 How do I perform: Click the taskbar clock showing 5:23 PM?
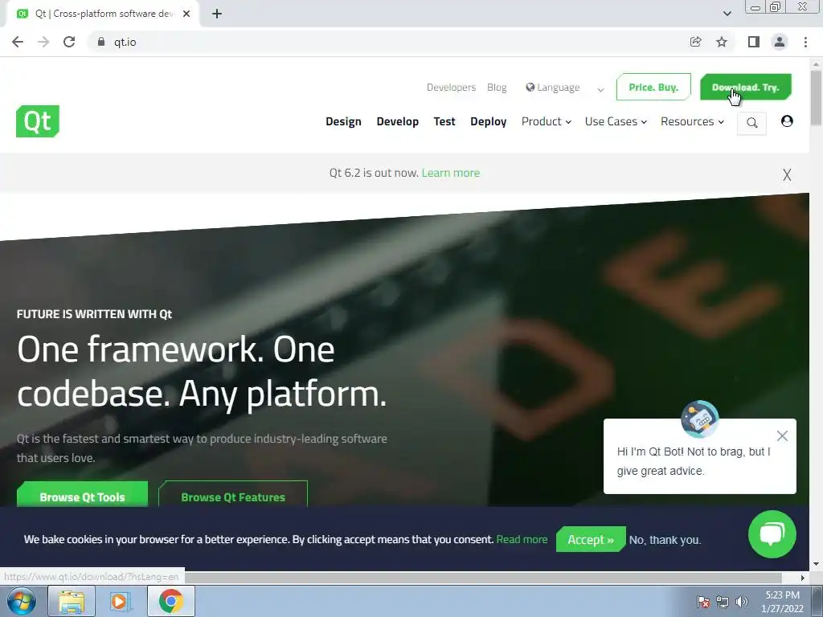coord(782,602)
